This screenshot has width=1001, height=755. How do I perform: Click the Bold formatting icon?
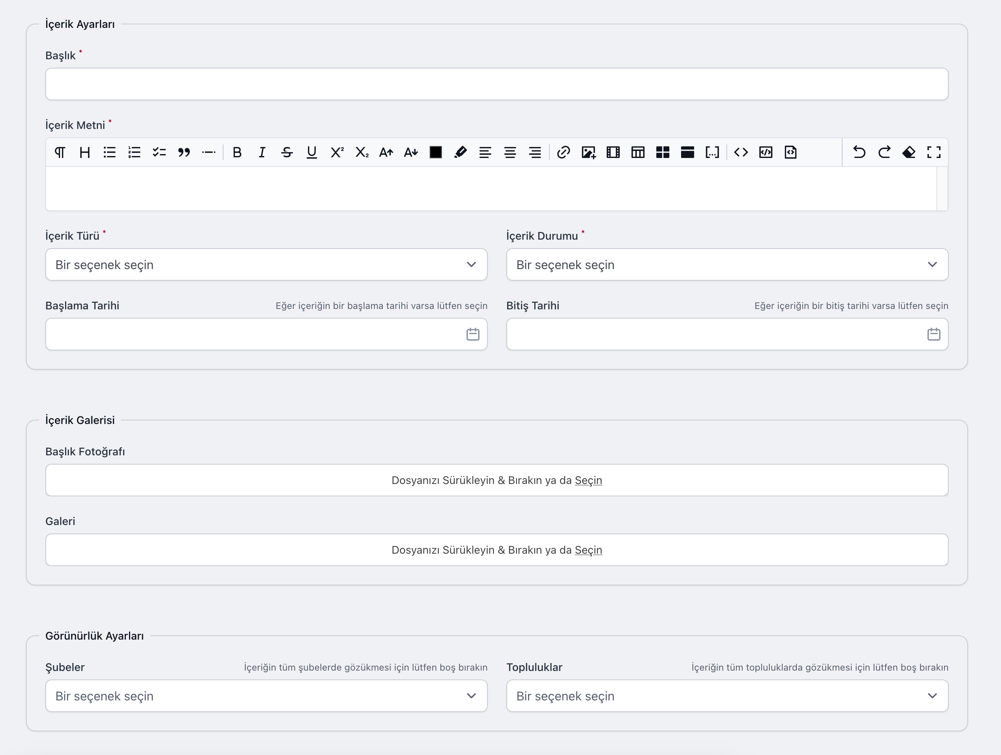click(x=237, y=153)
